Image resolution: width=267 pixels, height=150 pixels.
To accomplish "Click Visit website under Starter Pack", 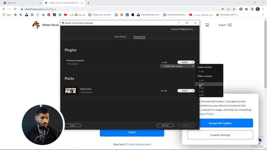I will [86, 92].
